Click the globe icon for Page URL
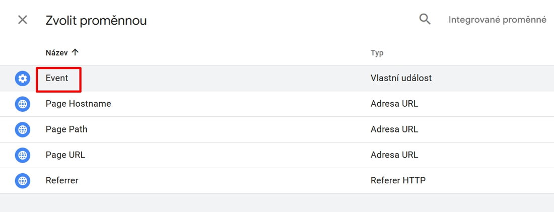This screenshot has height=212, width=554. coord(23,155)
